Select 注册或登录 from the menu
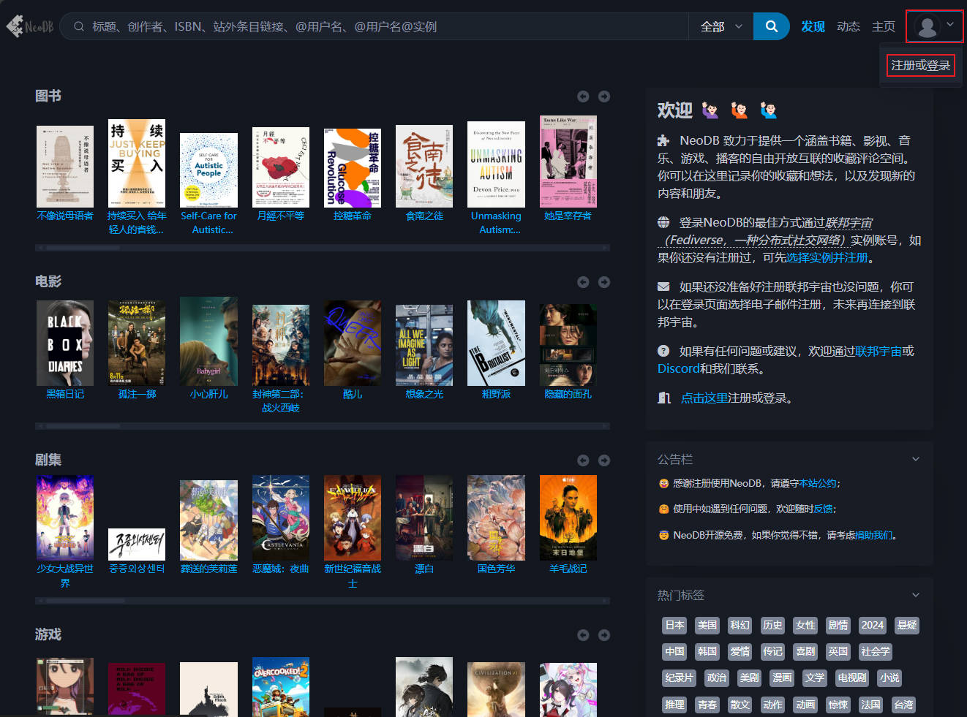Viewport: 967px width, 717px height. coord(920,66)
